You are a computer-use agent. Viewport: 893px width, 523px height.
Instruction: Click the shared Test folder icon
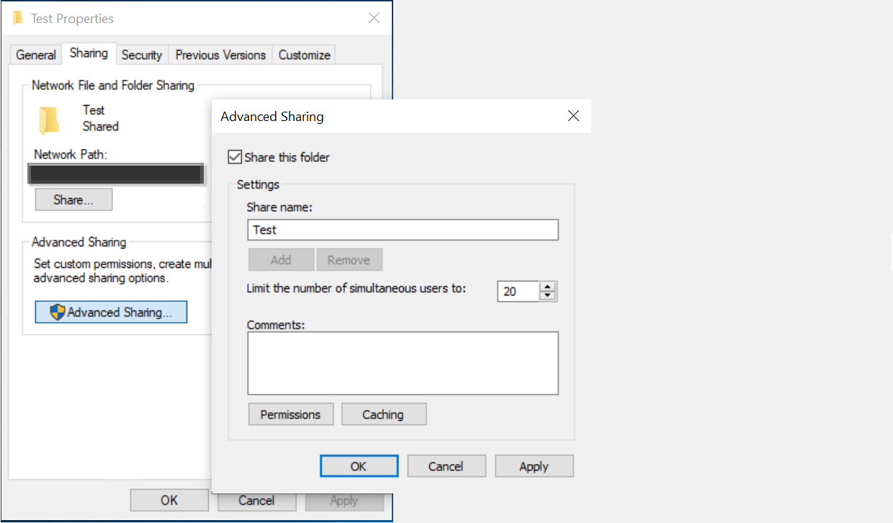point(48,119)
